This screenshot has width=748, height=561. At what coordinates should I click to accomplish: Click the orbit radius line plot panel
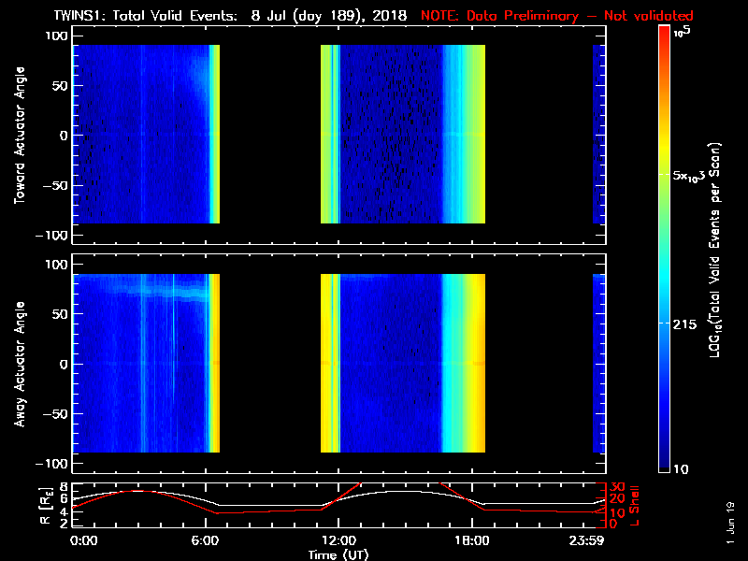point(338,505)
